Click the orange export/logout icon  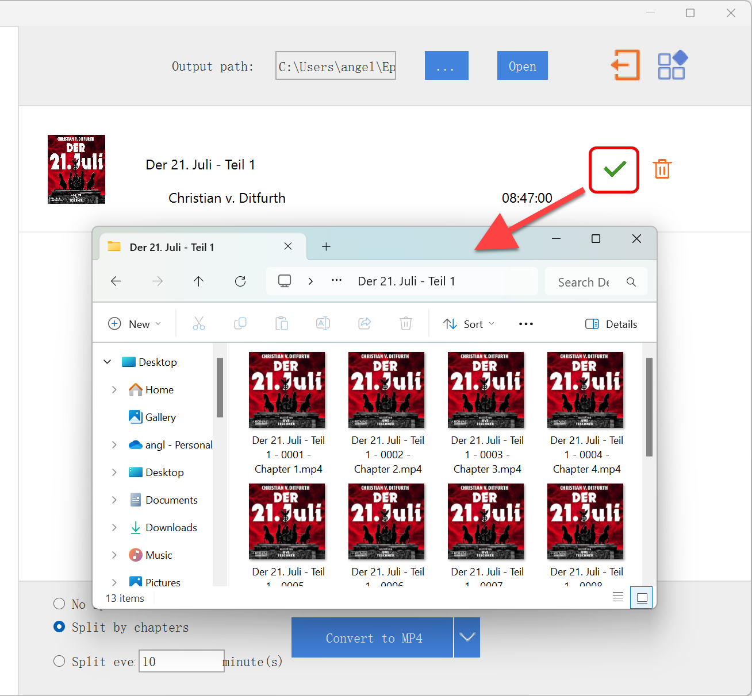(625, 65)
